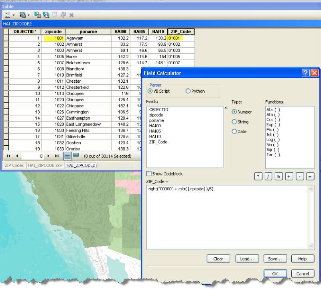Image resolution: width=321 pixels, height=289 pixels.
Task: Go to the first record button
Action: click(8, 156)
